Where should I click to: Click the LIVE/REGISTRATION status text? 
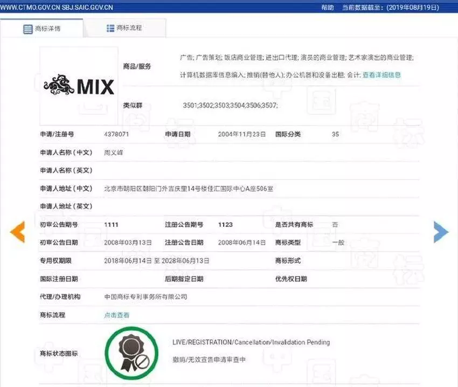(251, 342)
